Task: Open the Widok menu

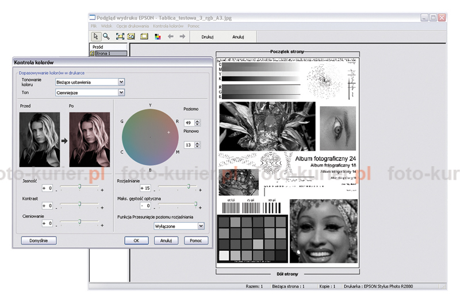Action: click(x=106, y=26)
